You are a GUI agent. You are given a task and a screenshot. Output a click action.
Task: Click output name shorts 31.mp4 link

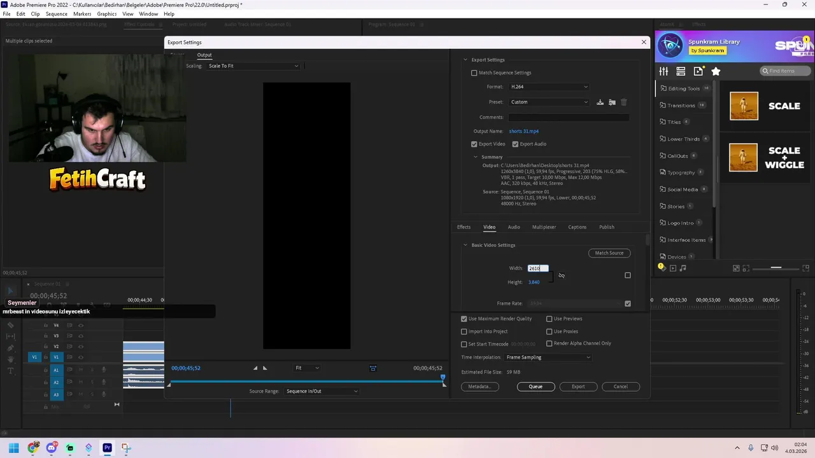click(524, 131)
